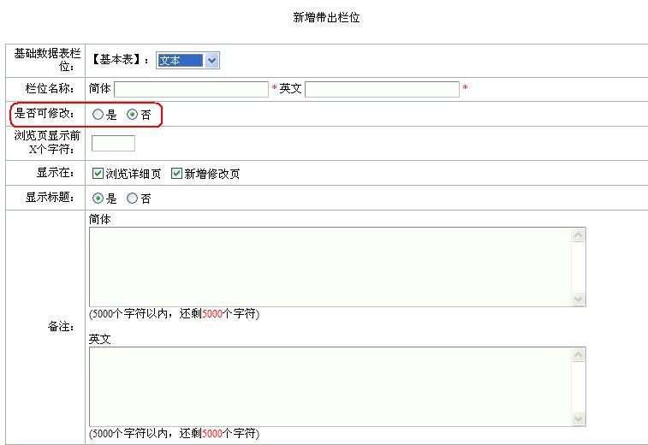Screen dimensions: 648x445
Task: Select 否 for 是否可修改
Action: tap(132, 115)
